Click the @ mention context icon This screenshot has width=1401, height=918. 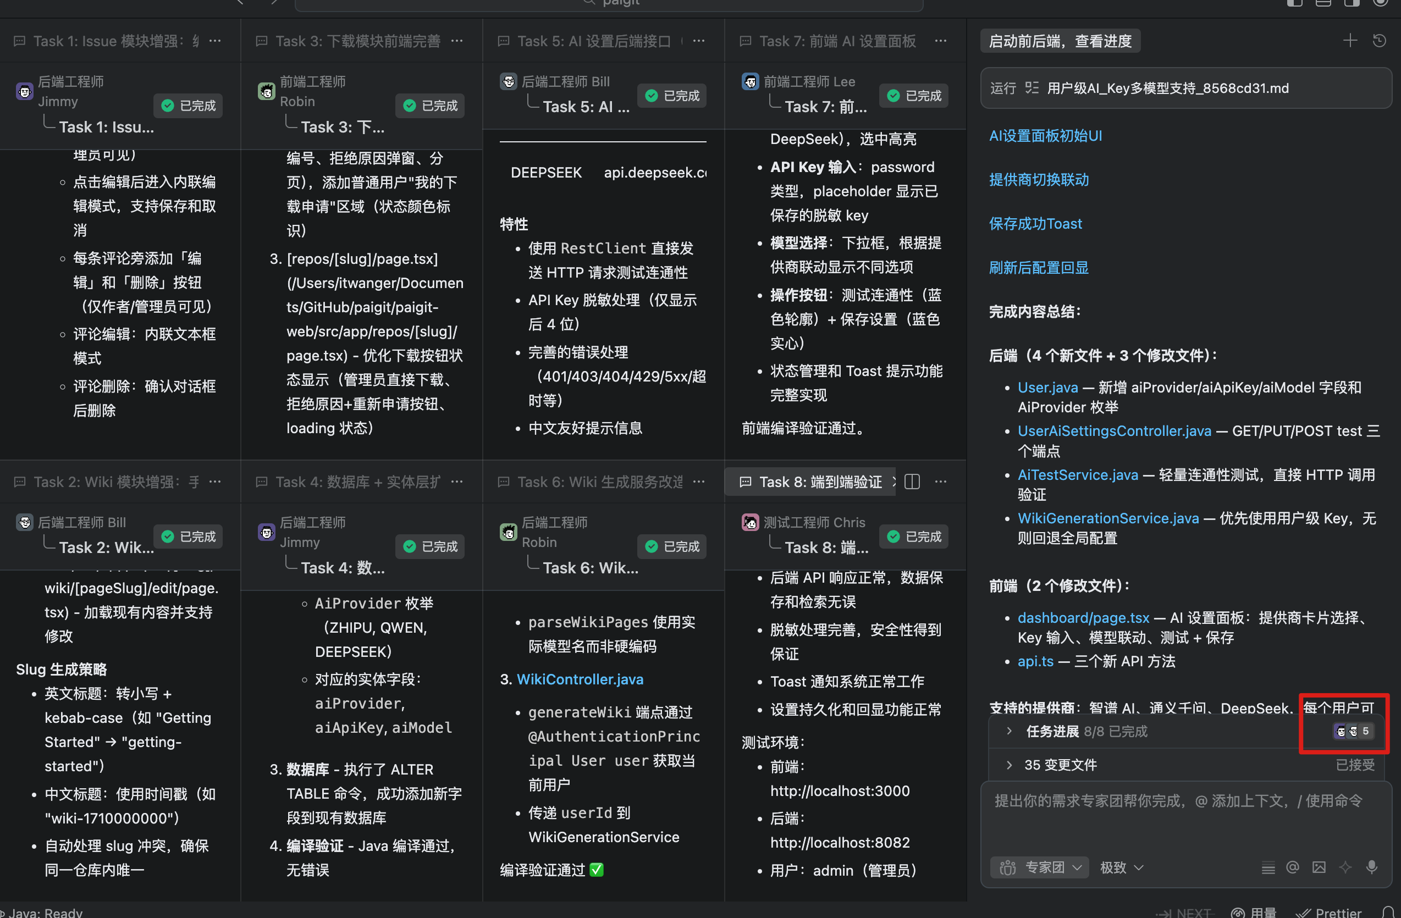coord(1292,867)
